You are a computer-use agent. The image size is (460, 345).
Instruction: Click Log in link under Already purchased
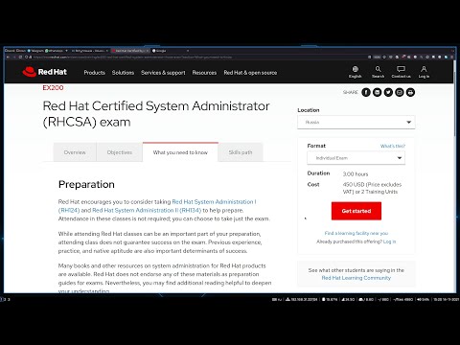389,241
